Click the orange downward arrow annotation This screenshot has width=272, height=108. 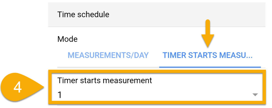208,33
